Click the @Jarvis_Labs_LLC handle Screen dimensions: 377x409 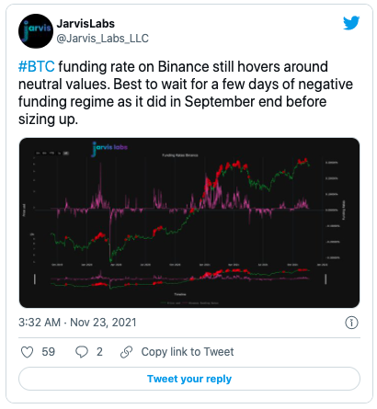[x=103, y=39]
